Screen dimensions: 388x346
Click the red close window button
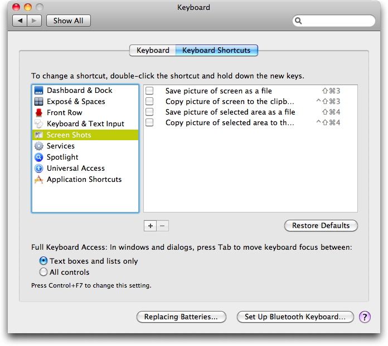[16, 7]
